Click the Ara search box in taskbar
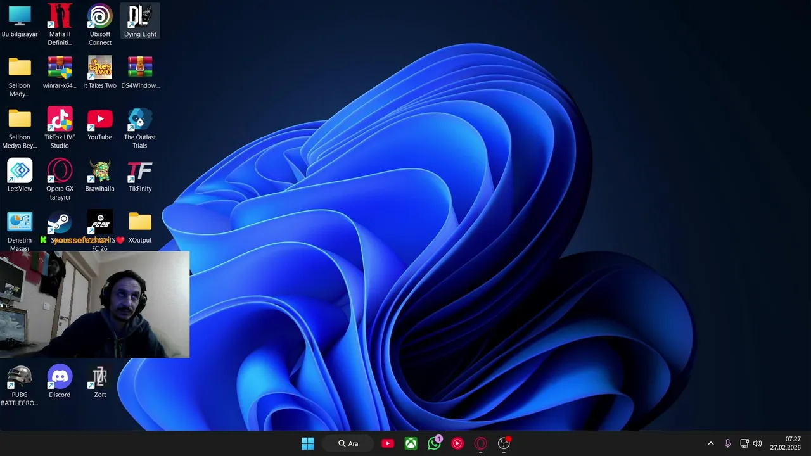811x456 pixels. (348, 443)
